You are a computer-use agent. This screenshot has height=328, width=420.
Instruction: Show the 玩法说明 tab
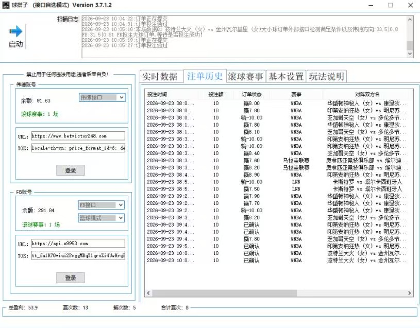tap(327, 77)
